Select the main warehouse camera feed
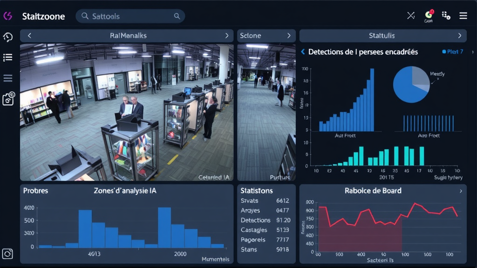This screenshot has width=477, height=268. point(127,112)
